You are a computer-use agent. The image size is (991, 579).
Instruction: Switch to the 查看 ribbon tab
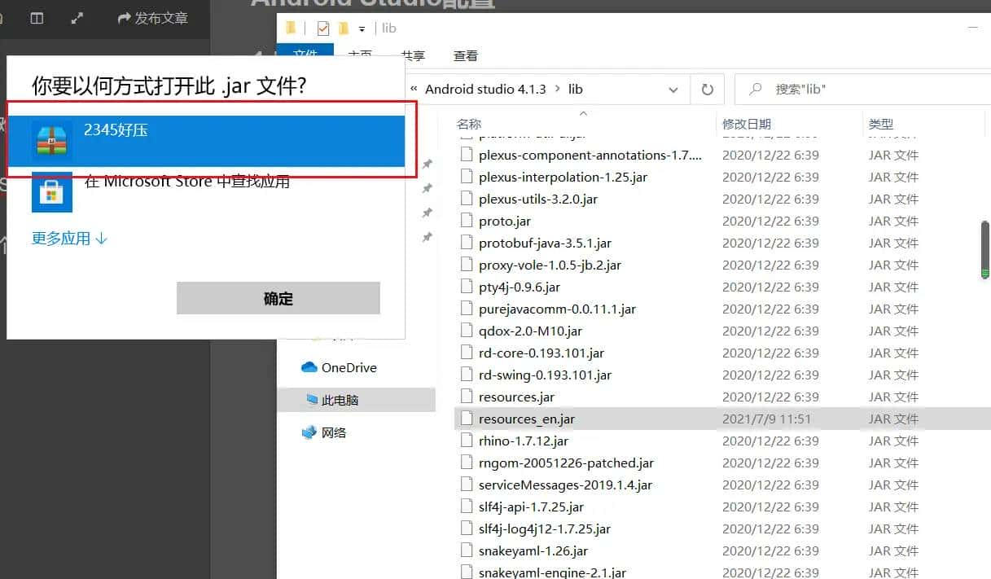pos(465,55)
